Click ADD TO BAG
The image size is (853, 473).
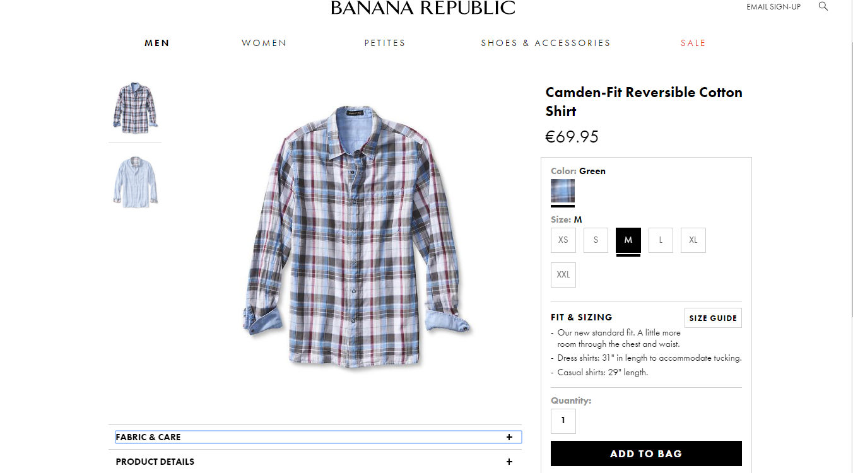[x=646, y=453]
